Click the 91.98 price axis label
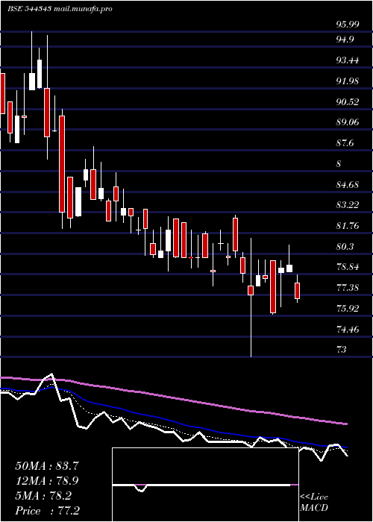Screen dimensions: 373x522 (x=348, y=81)
